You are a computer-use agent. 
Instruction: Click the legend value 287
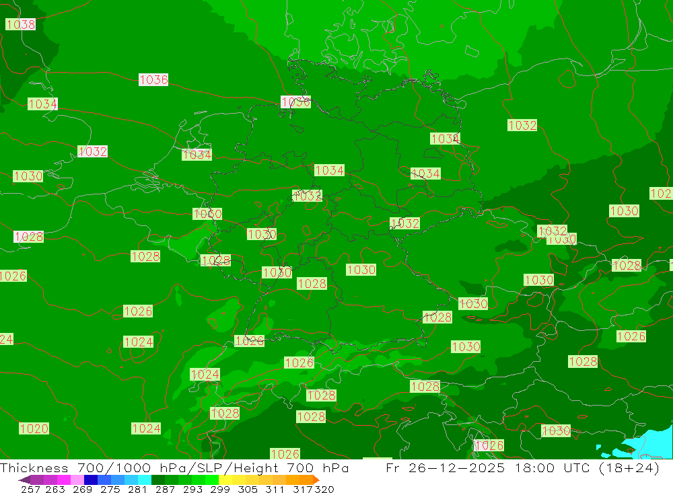coord(165,489)
